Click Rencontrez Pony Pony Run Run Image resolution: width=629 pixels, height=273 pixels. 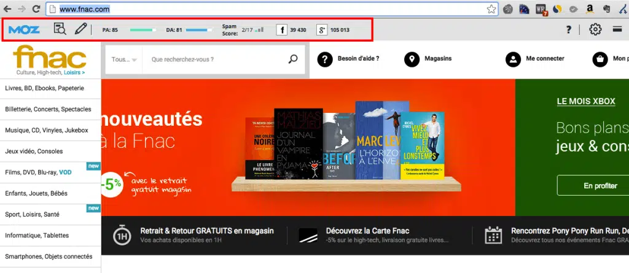click(569, 231)
